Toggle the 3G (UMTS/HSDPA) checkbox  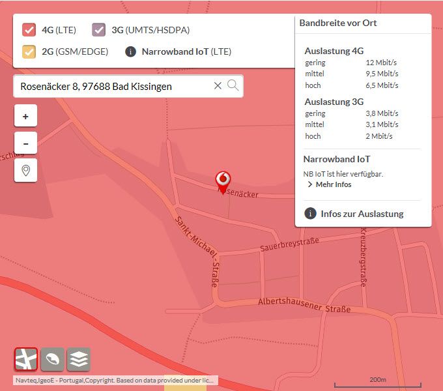tap(98, 30)
